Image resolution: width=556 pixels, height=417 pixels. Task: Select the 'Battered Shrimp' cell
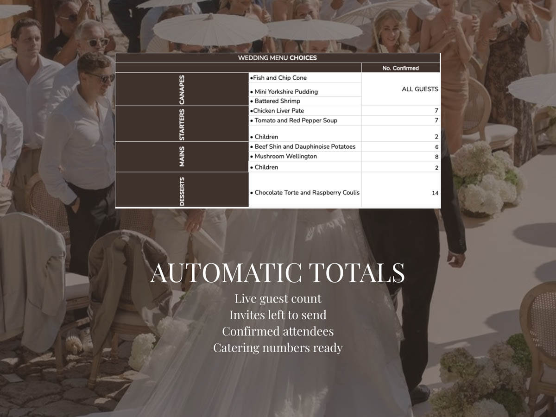pyautogui.click(x=305, y=101)
